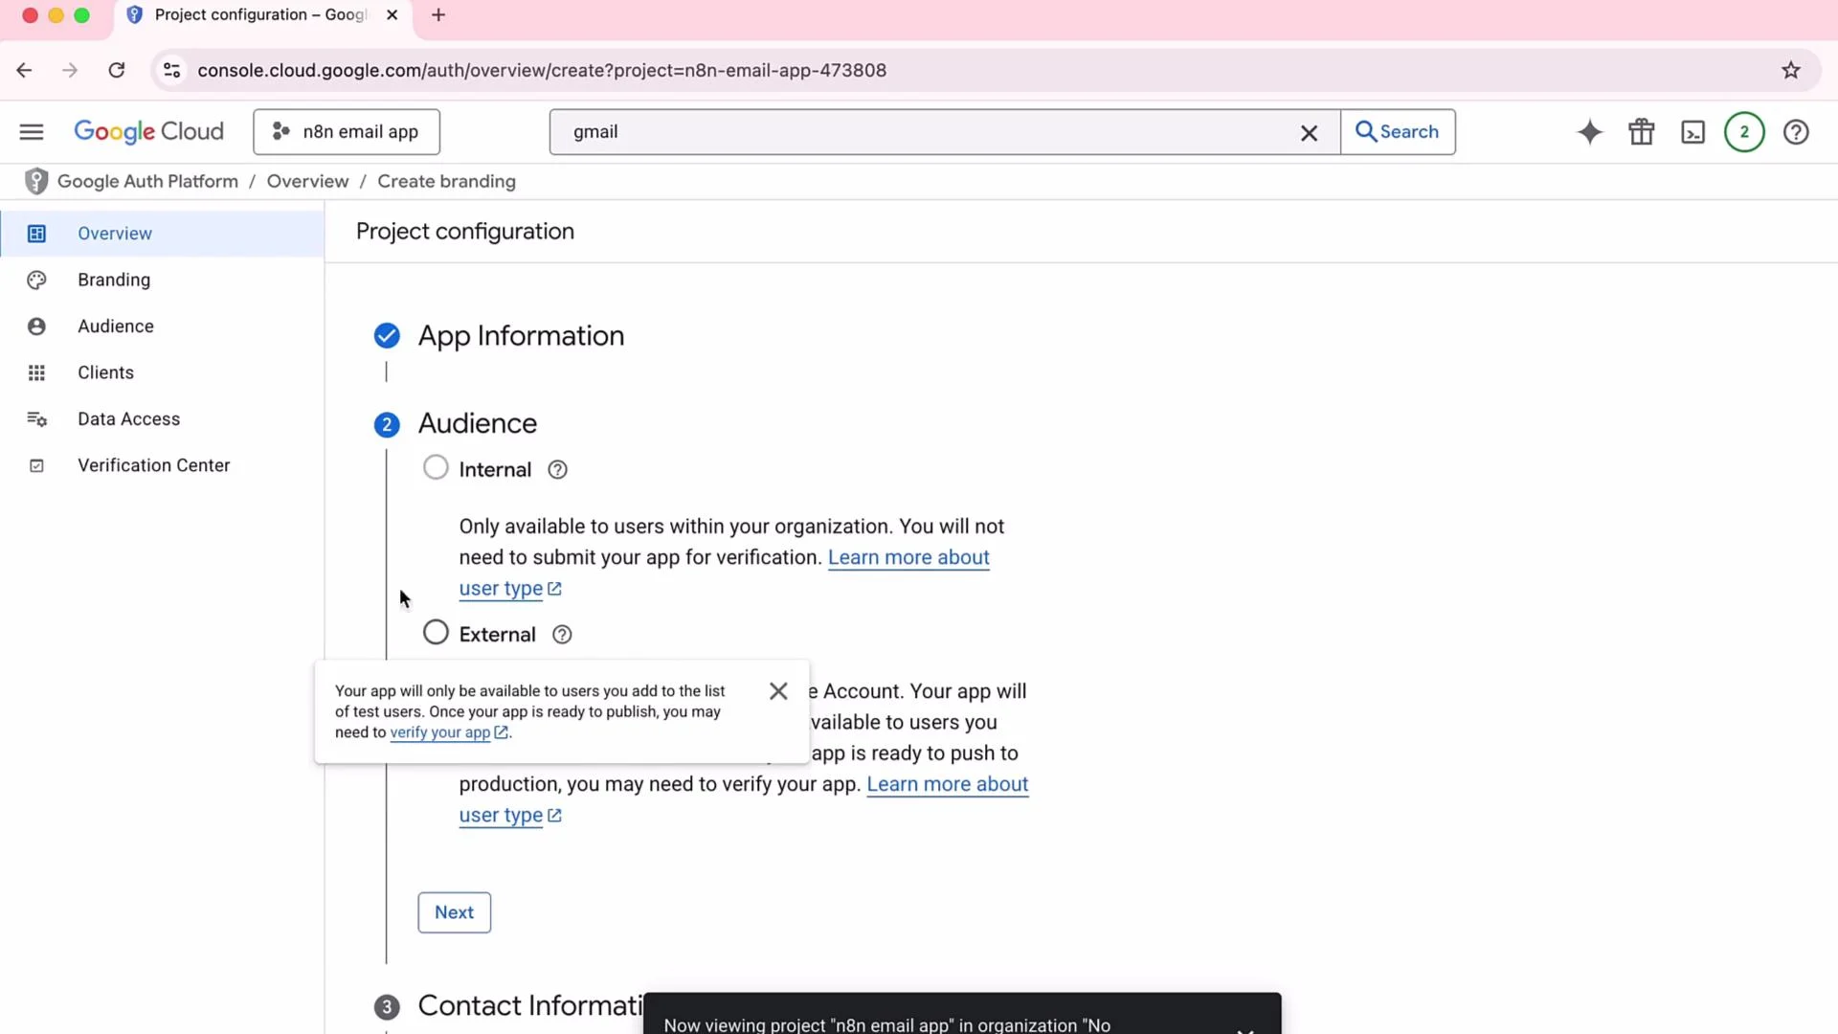Click the Audience person icon

click(x=36, y=326)
